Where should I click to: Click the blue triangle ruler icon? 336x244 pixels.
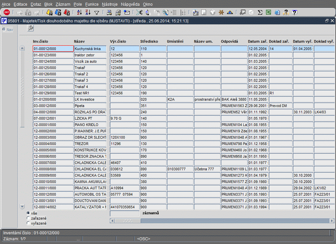[x=230, y=13]
